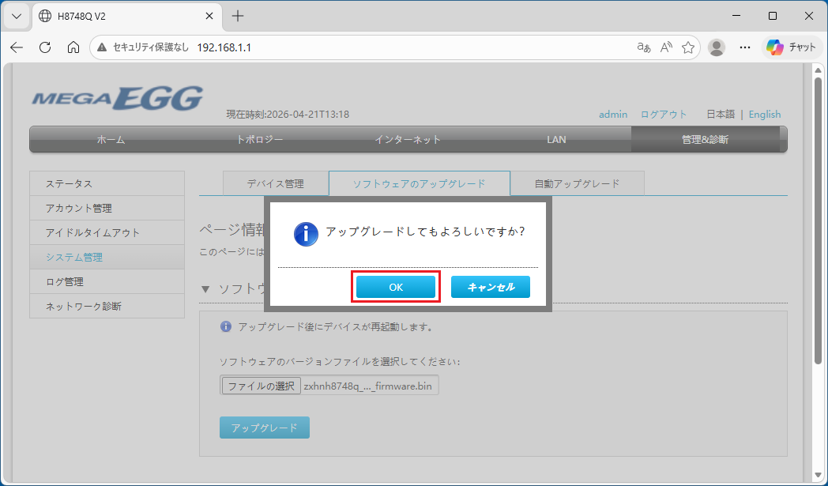The height and width of the screenshot is (486, 828).
Task: Close the H8748Q V2 tab
Action: [209, 17]
